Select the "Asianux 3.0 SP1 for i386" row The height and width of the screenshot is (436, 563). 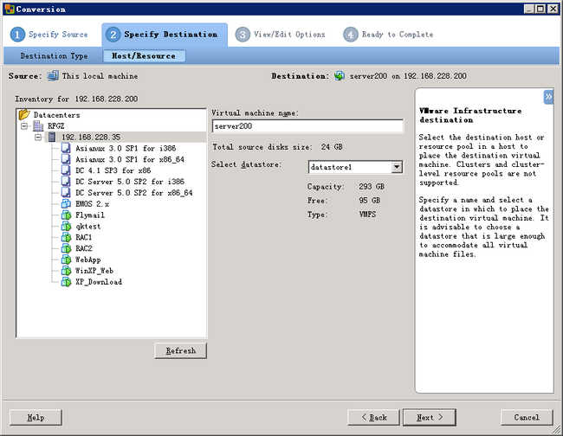pos(126,148)
